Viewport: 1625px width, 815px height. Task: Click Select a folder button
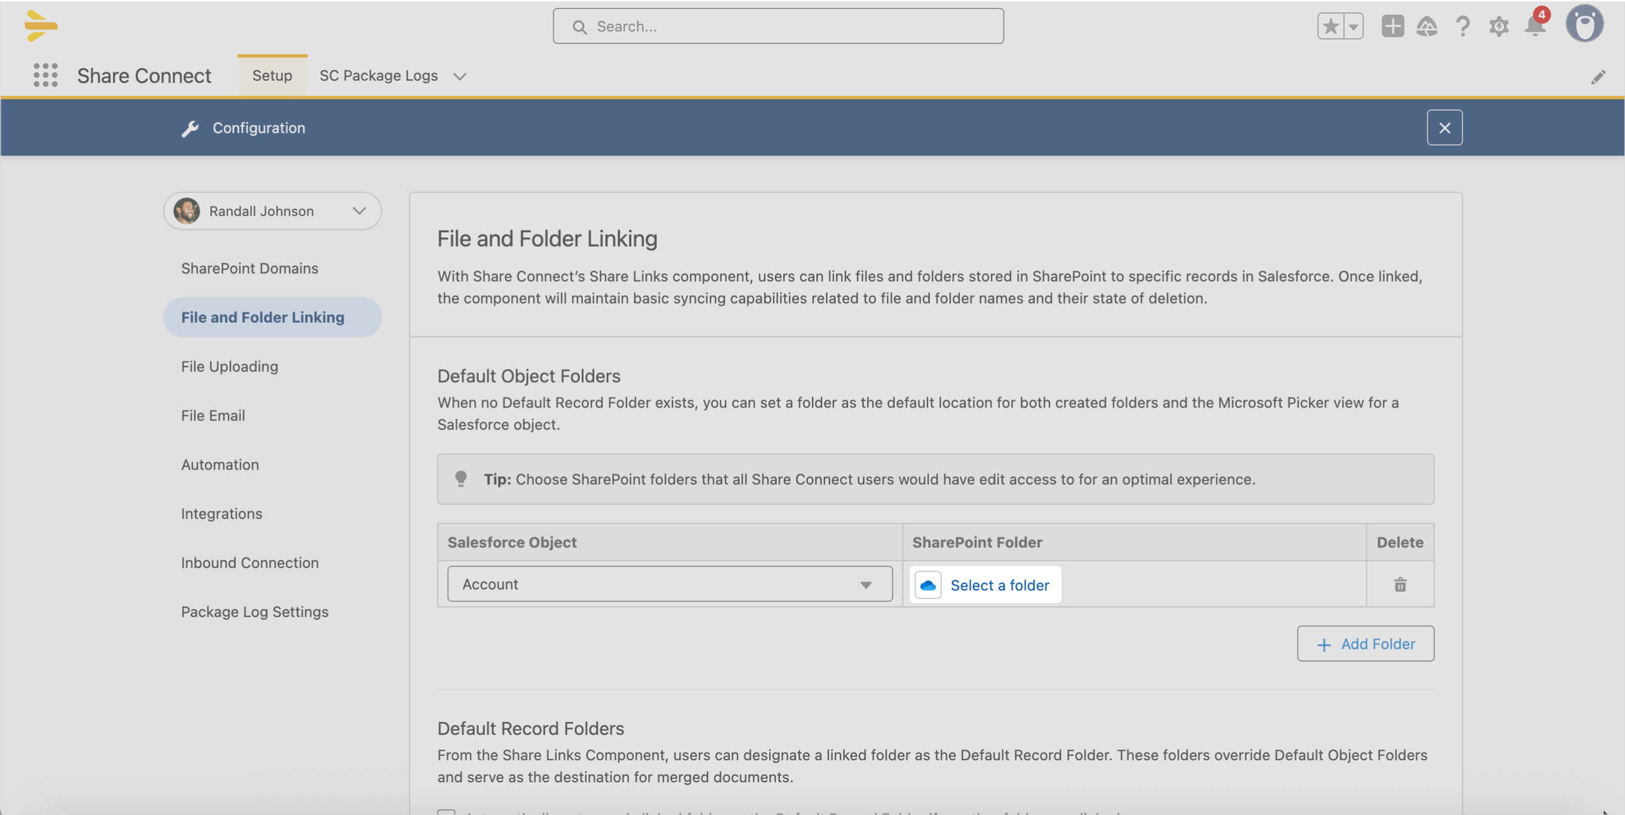984,584
